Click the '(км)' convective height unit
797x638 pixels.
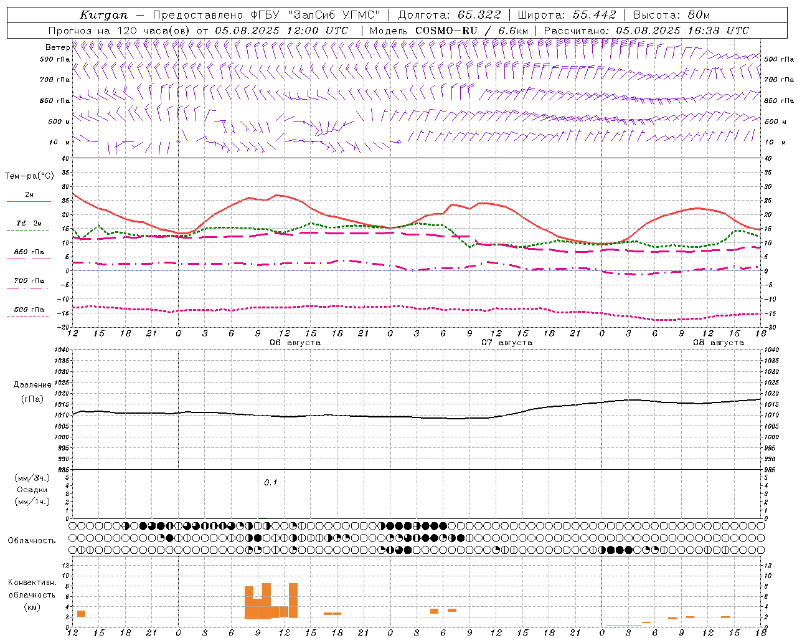[x=32, y=607]
